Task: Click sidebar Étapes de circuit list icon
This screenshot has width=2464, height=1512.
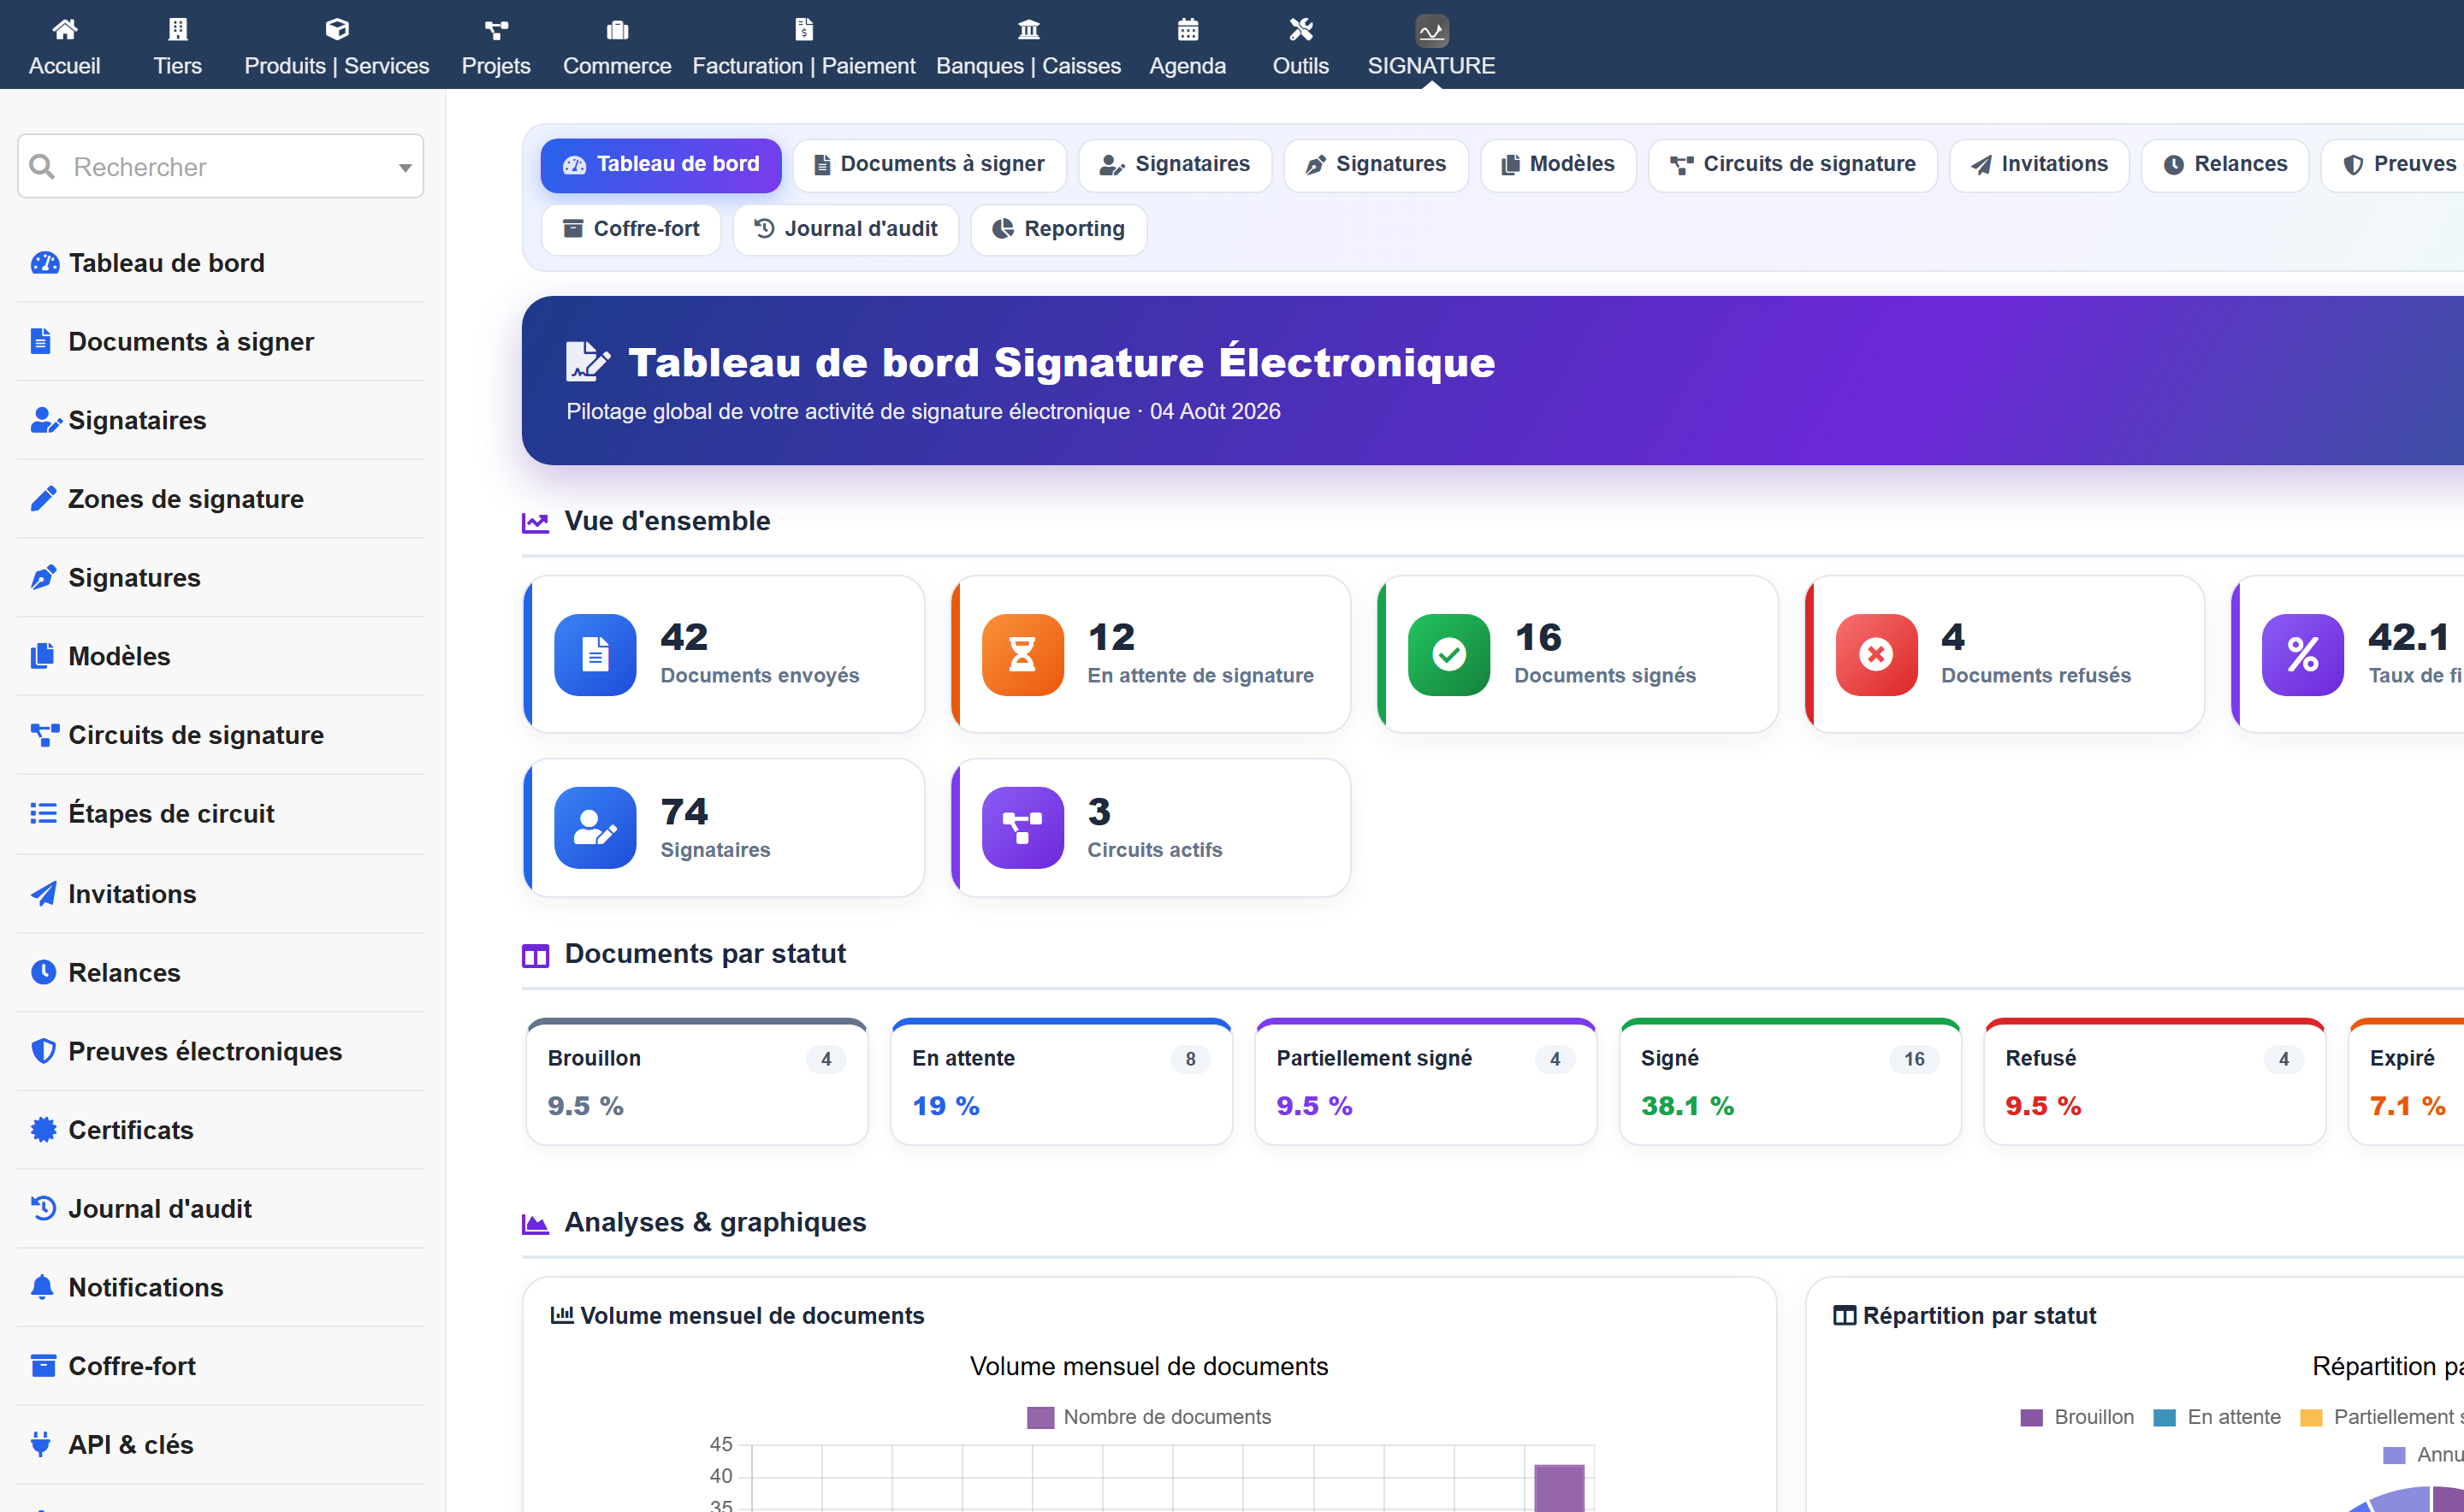Action: click(43, 813)
